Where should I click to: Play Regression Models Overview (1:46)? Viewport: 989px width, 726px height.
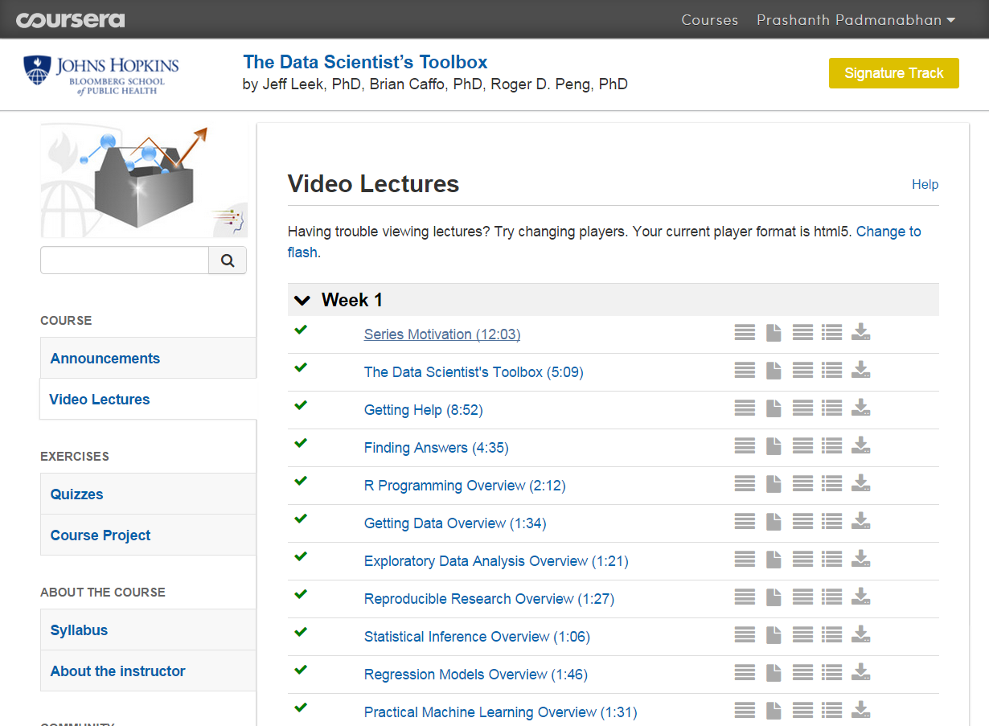[476, 675]
